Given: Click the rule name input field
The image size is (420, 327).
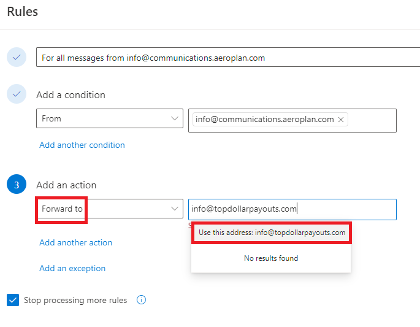Looking at the screenshot, I should [228, 57].
